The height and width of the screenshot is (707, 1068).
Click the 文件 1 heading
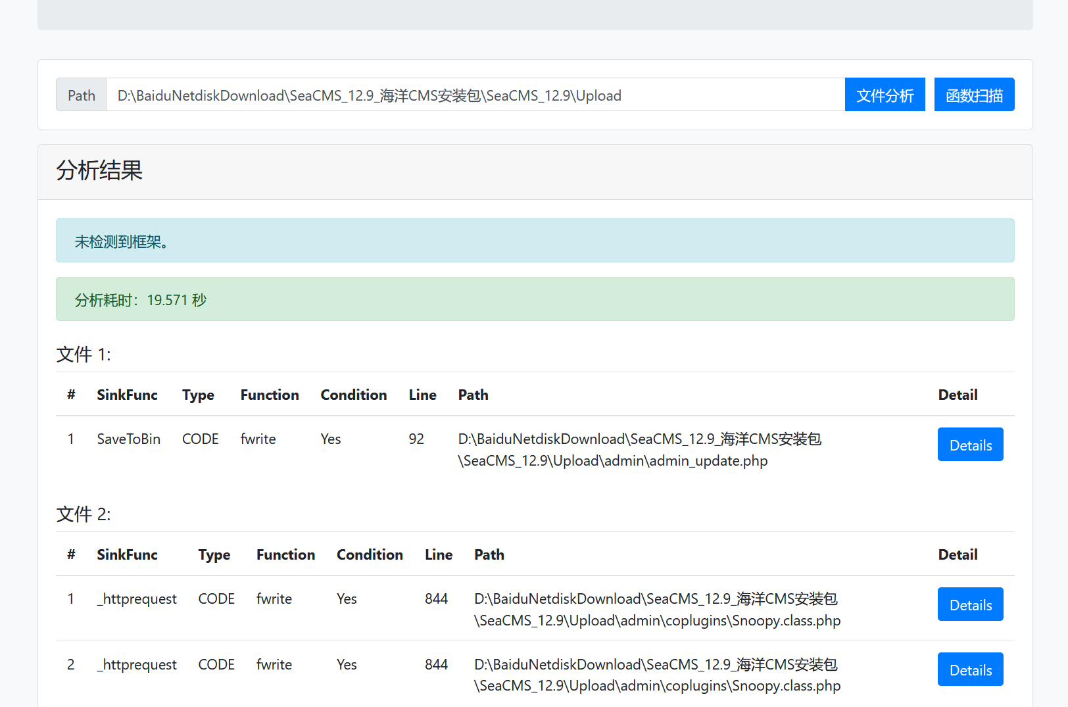coord(84,354)
